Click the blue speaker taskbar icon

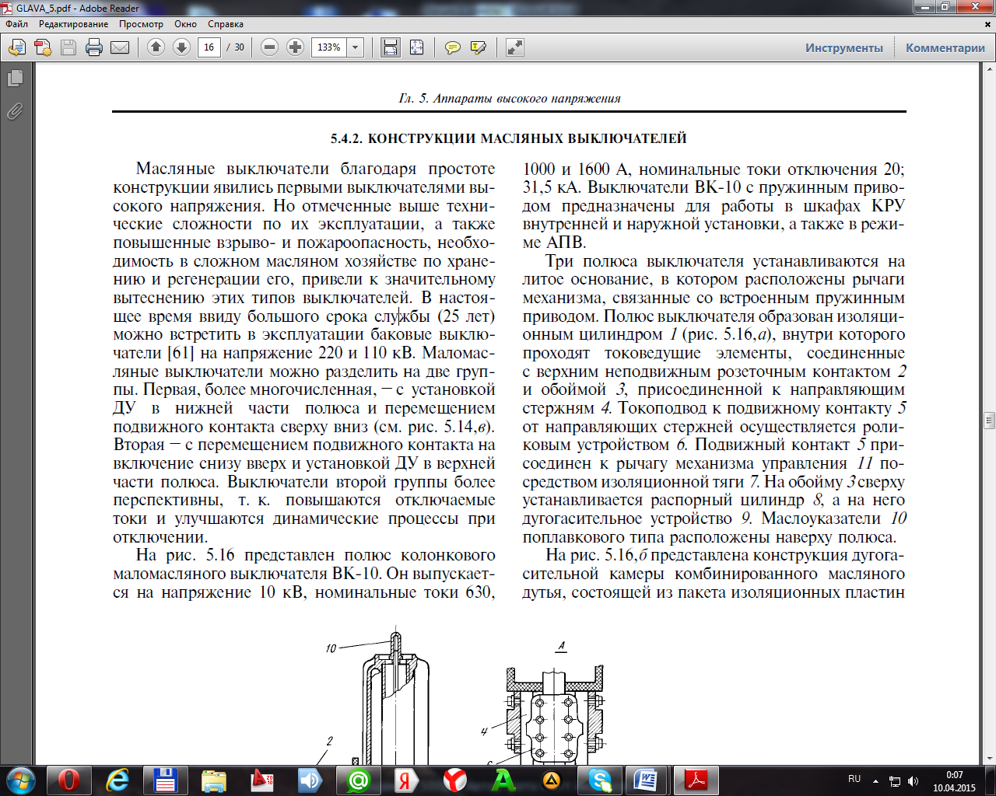pyautogui.click(x=310, y=780)
